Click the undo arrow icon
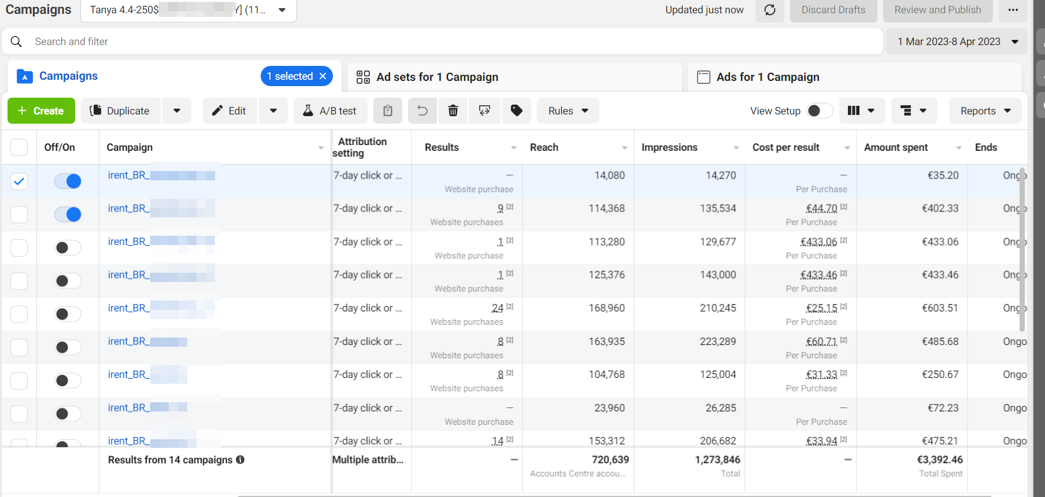Viewport: 1045px width, 497px height. 423,110
